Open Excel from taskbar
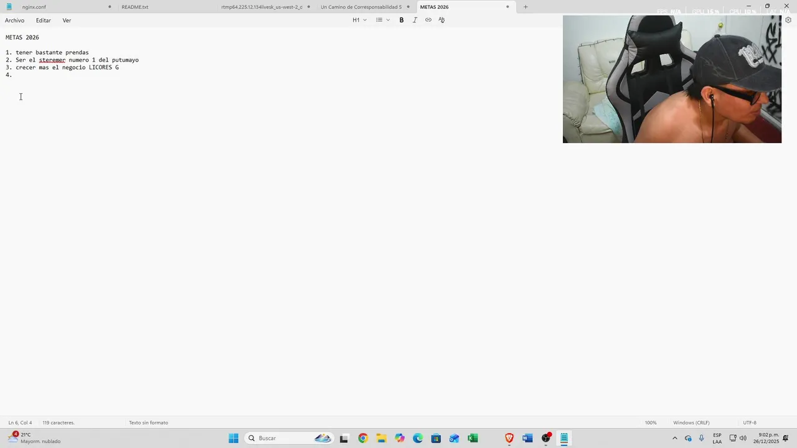 pos(473,438)
